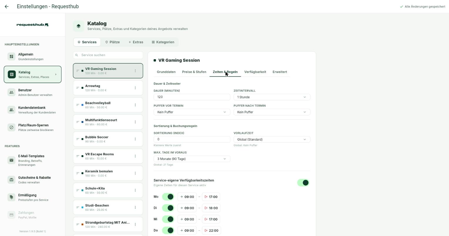This screenshot has width=449, height=236.
Task: Click VR Gaming Session color swatch in title
Action: click(155, 60)
